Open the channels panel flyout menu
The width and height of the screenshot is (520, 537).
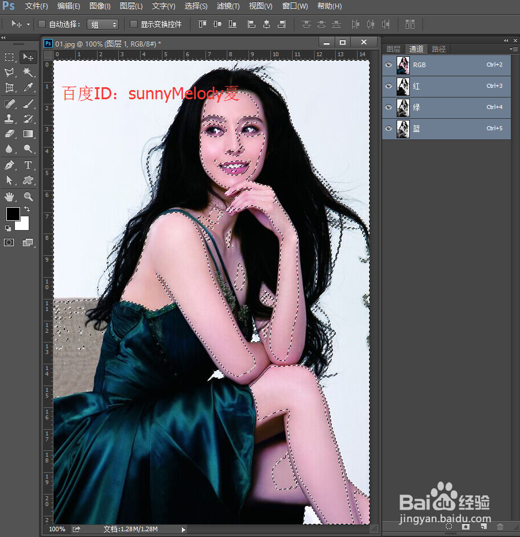(x=514, y=49)
